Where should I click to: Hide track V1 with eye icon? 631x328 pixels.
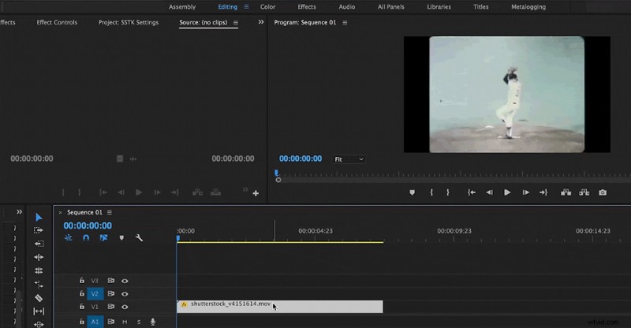coord(125,307)
